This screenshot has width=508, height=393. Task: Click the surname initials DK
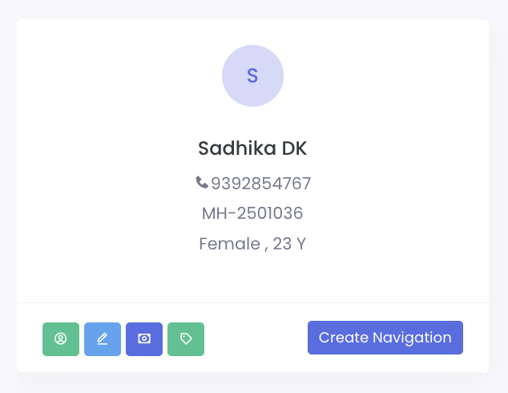[294, 148]
